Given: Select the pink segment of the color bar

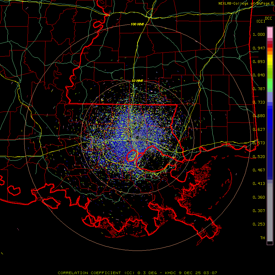Looking at the screenshot, I should click(270, 32).
